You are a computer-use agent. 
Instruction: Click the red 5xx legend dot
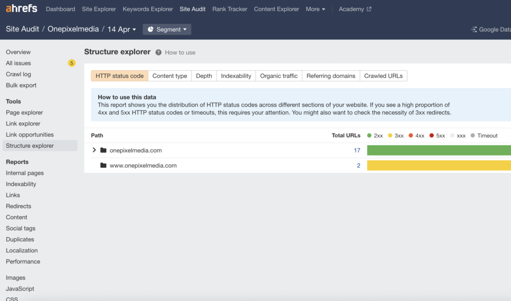[x=432, y=135]
